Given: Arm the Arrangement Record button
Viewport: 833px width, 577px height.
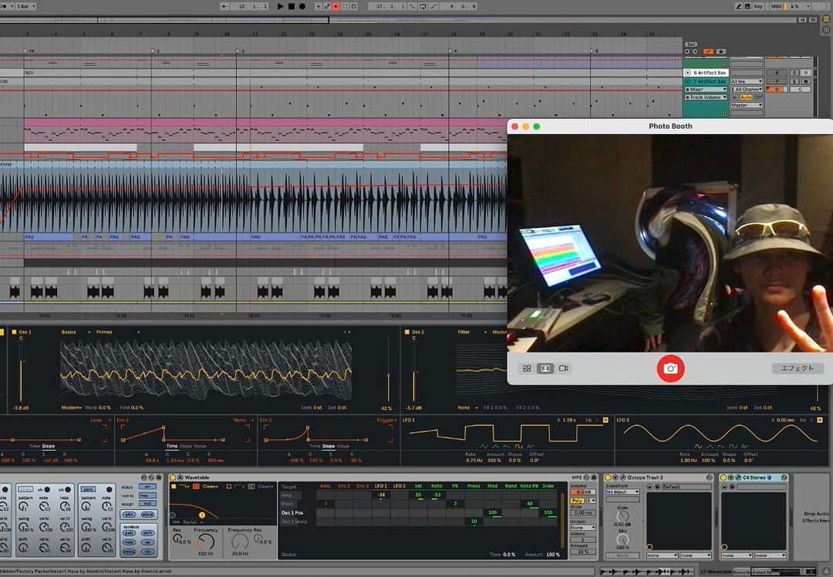Looking at the screenshot, I should point(302,6).
